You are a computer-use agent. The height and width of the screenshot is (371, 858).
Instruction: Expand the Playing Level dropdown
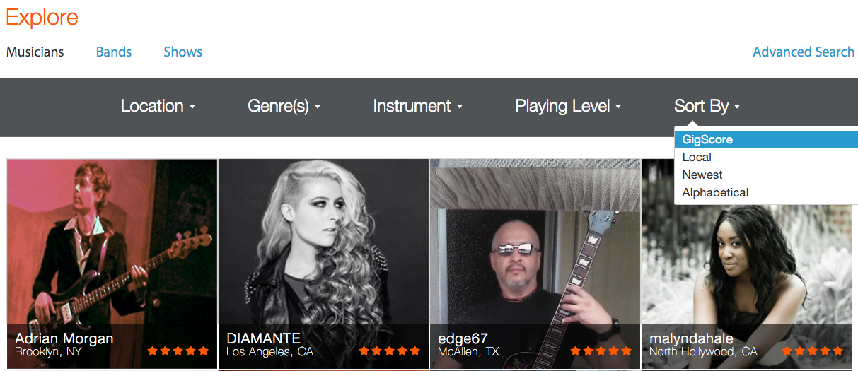click(x=568, y=106)
